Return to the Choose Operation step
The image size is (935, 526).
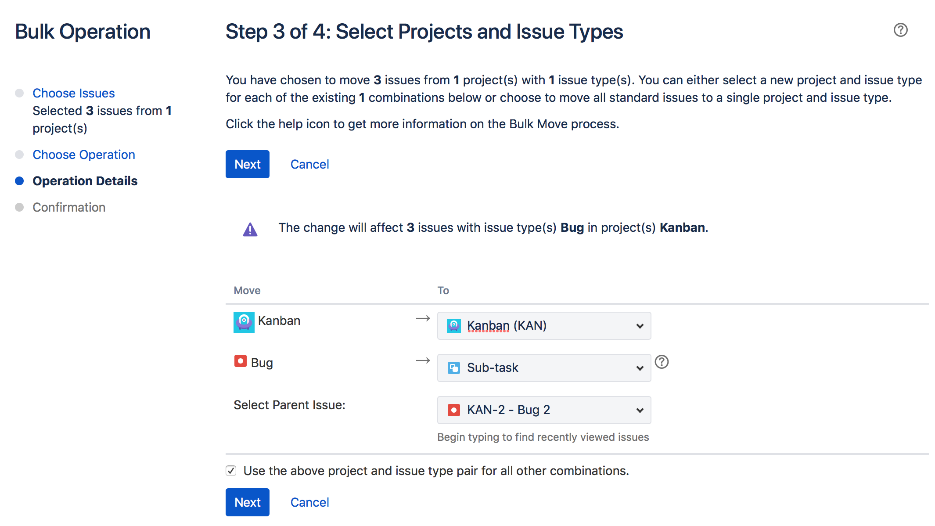(x=84, y=155)
